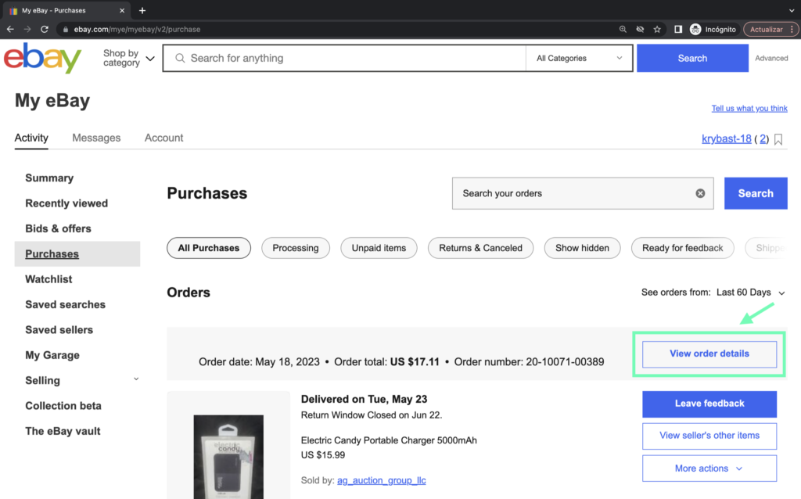Click the View order details button
801x499 pixels.
(x=709, y=354)
